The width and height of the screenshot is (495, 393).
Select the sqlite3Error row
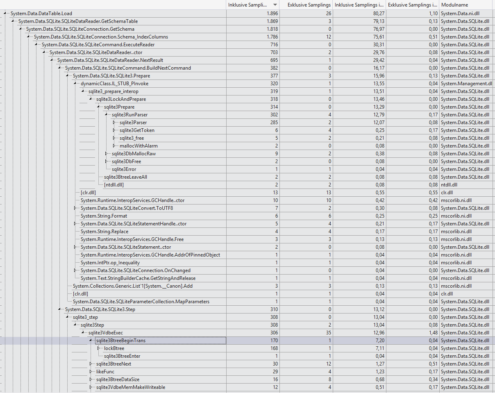124,169
